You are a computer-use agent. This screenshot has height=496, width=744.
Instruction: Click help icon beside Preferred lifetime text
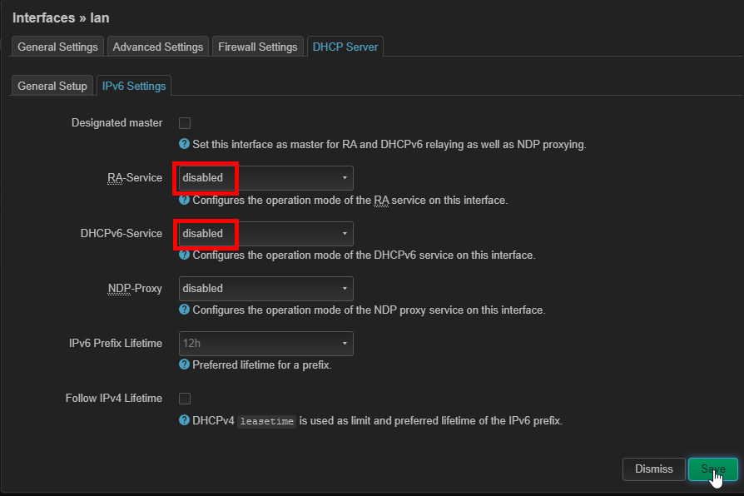[x=184, y=365]
